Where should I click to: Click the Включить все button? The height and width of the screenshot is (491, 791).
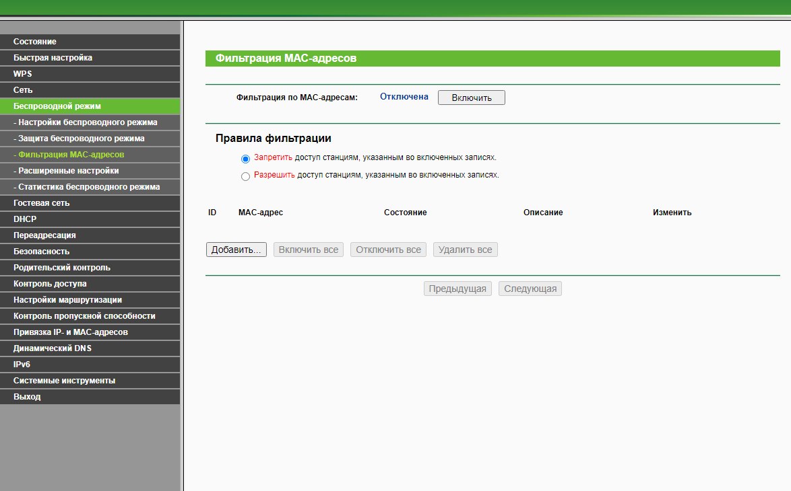point(308,250)
